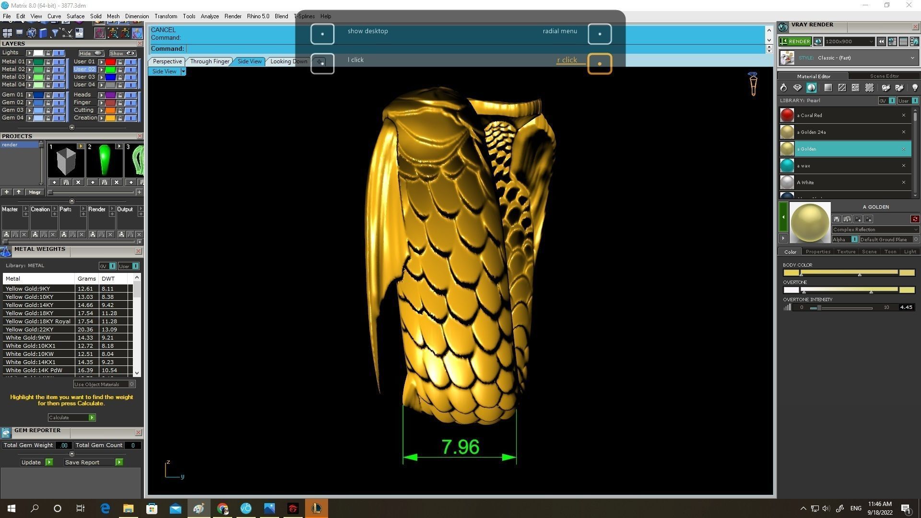921x518 pixels.
Task: Click the rewind arrows icon in VRay Render
Action: [881, 42]
